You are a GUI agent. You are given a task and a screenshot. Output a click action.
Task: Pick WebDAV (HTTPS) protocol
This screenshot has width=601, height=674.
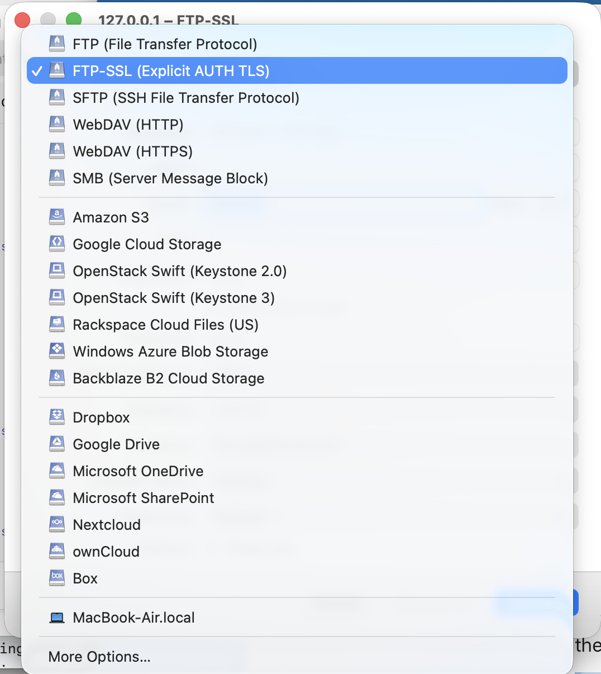(x=132, y=151)
